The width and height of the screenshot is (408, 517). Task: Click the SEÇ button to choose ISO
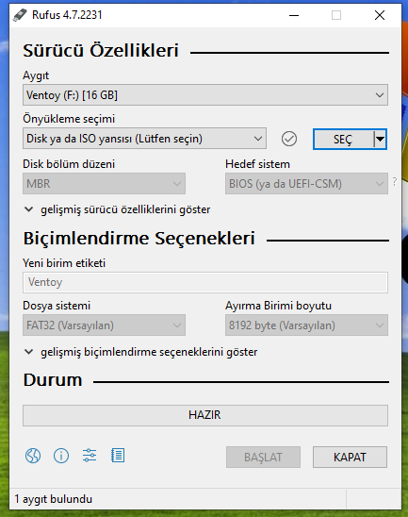tap(344, 139)
